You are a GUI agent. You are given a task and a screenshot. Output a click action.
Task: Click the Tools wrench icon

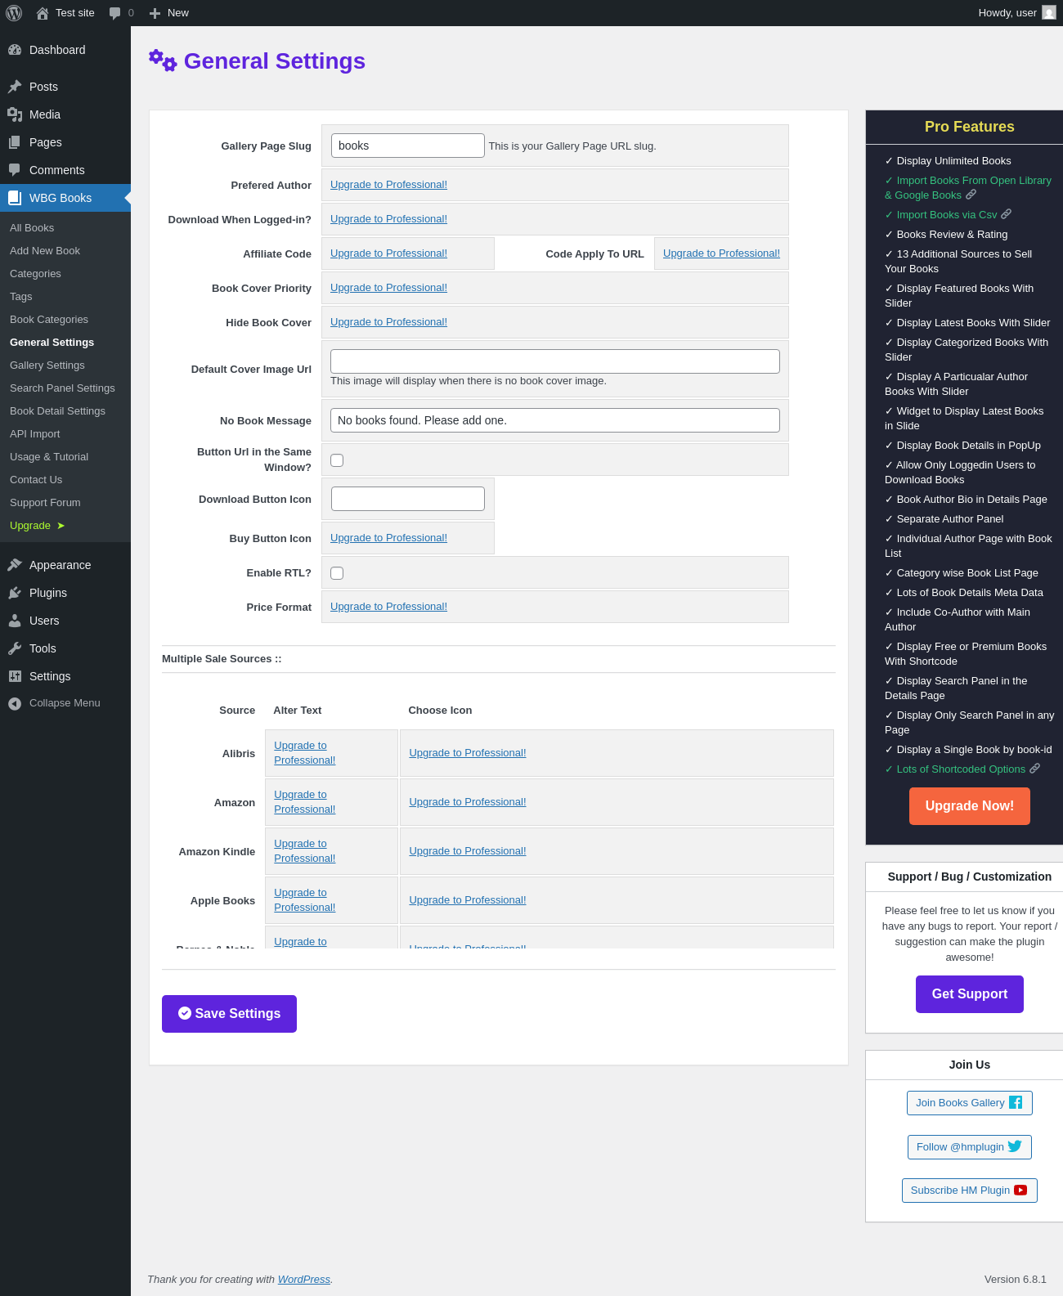(15, 648)
